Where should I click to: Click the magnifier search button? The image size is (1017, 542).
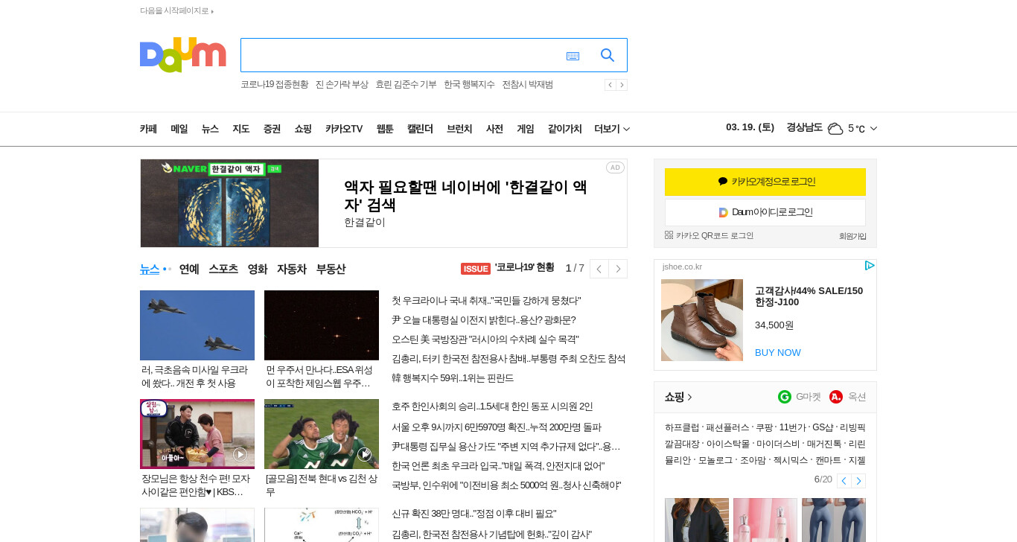coord(608,55)
